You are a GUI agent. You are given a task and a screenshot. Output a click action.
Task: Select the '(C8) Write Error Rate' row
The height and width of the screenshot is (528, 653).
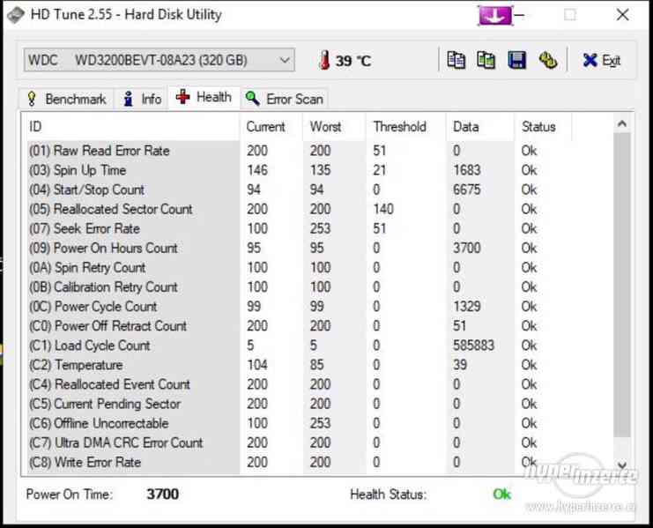click(x=300, y=462)
